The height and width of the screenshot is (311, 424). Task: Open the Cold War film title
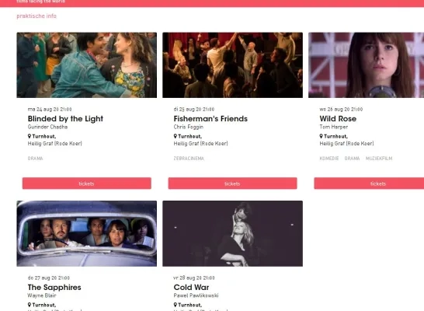[x=191, y=287]
